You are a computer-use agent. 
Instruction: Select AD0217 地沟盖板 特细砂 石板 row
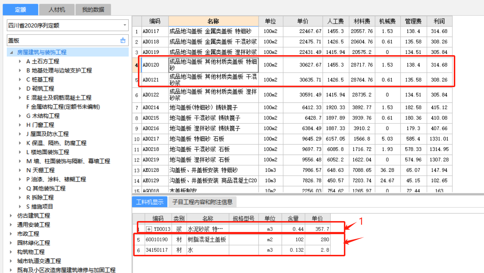292,139
